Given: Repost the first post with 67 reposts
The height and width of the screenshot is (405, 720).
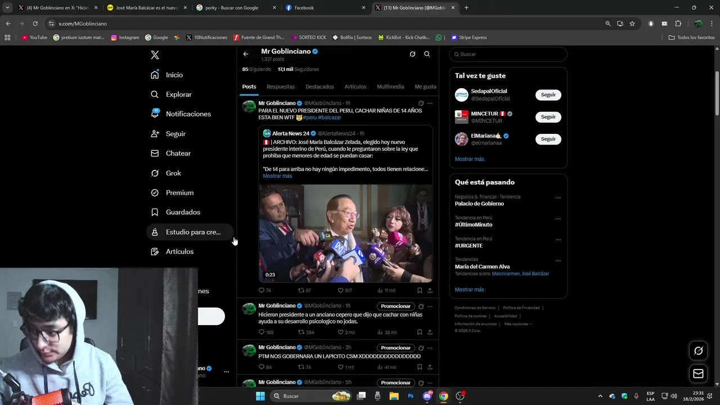Looking at the screenshot, I should click(x=304, y=290).
